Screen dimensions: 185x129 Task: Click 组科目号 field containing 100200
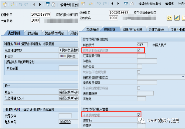(68, 122)
